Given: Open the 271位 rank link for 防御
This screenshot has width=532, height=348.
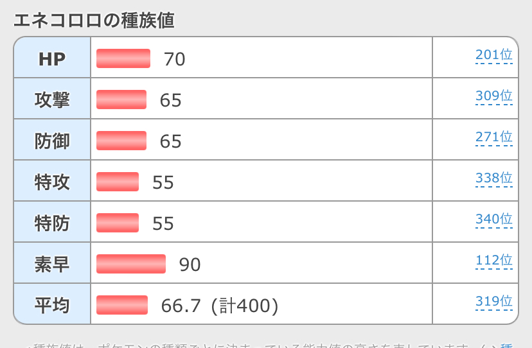Looking at the screenshot, I should (493, 137).
